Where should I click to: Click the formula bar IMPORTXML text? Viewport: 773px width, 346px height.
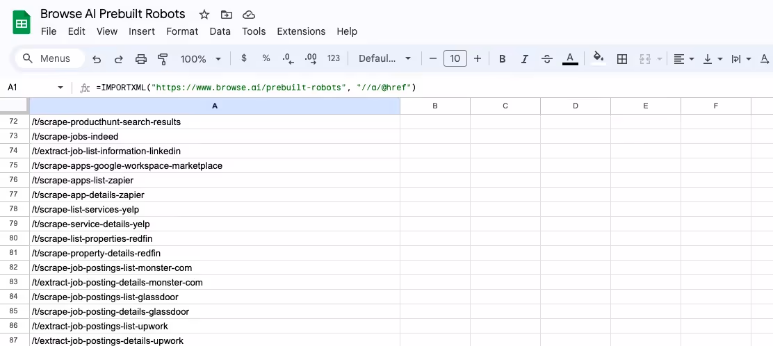point(257,88)
